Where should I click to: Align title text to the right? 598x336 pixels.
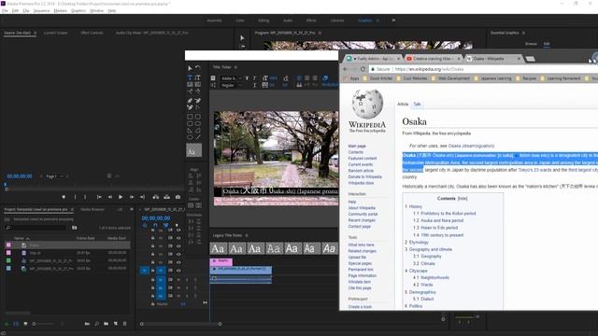[314, 78]
